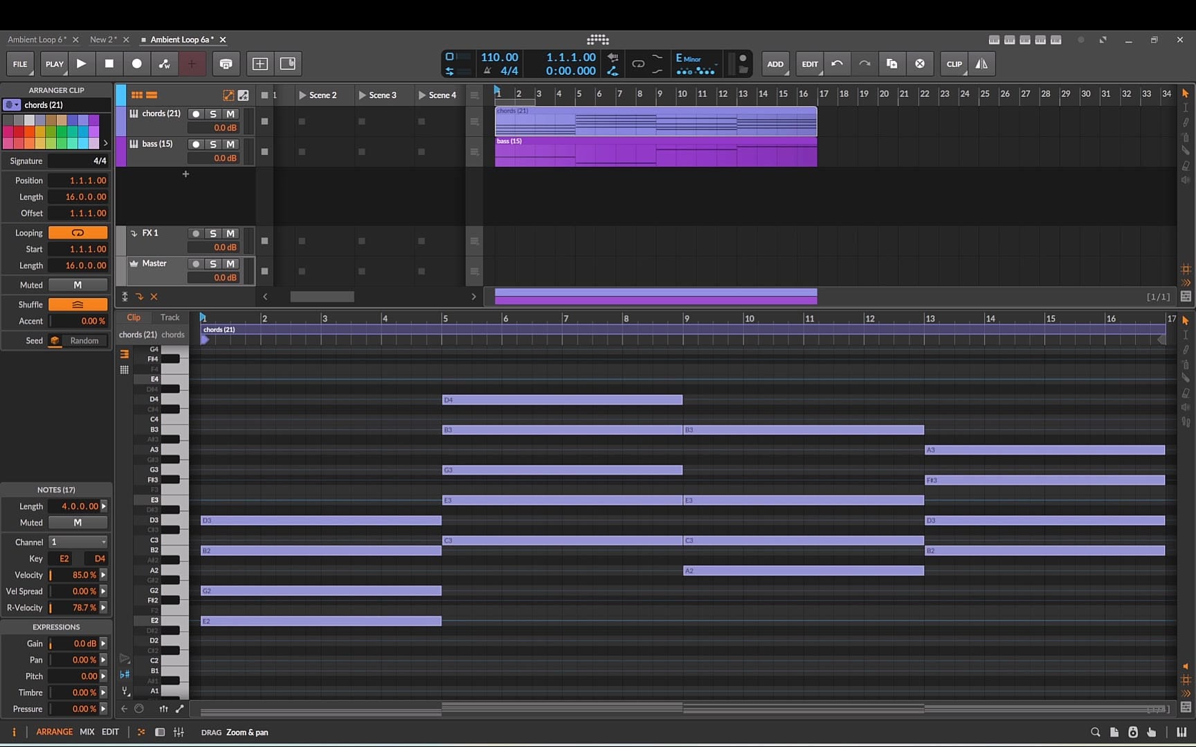Screen dimensions: 1196x747
Task: Select the eraser tool in piano roll tool strip
Action: (x=1186, y=393)
